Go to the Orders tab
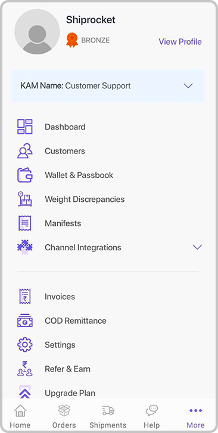Image resolution: width=218 pixels, height=433 pixels. tap(64, 416)
